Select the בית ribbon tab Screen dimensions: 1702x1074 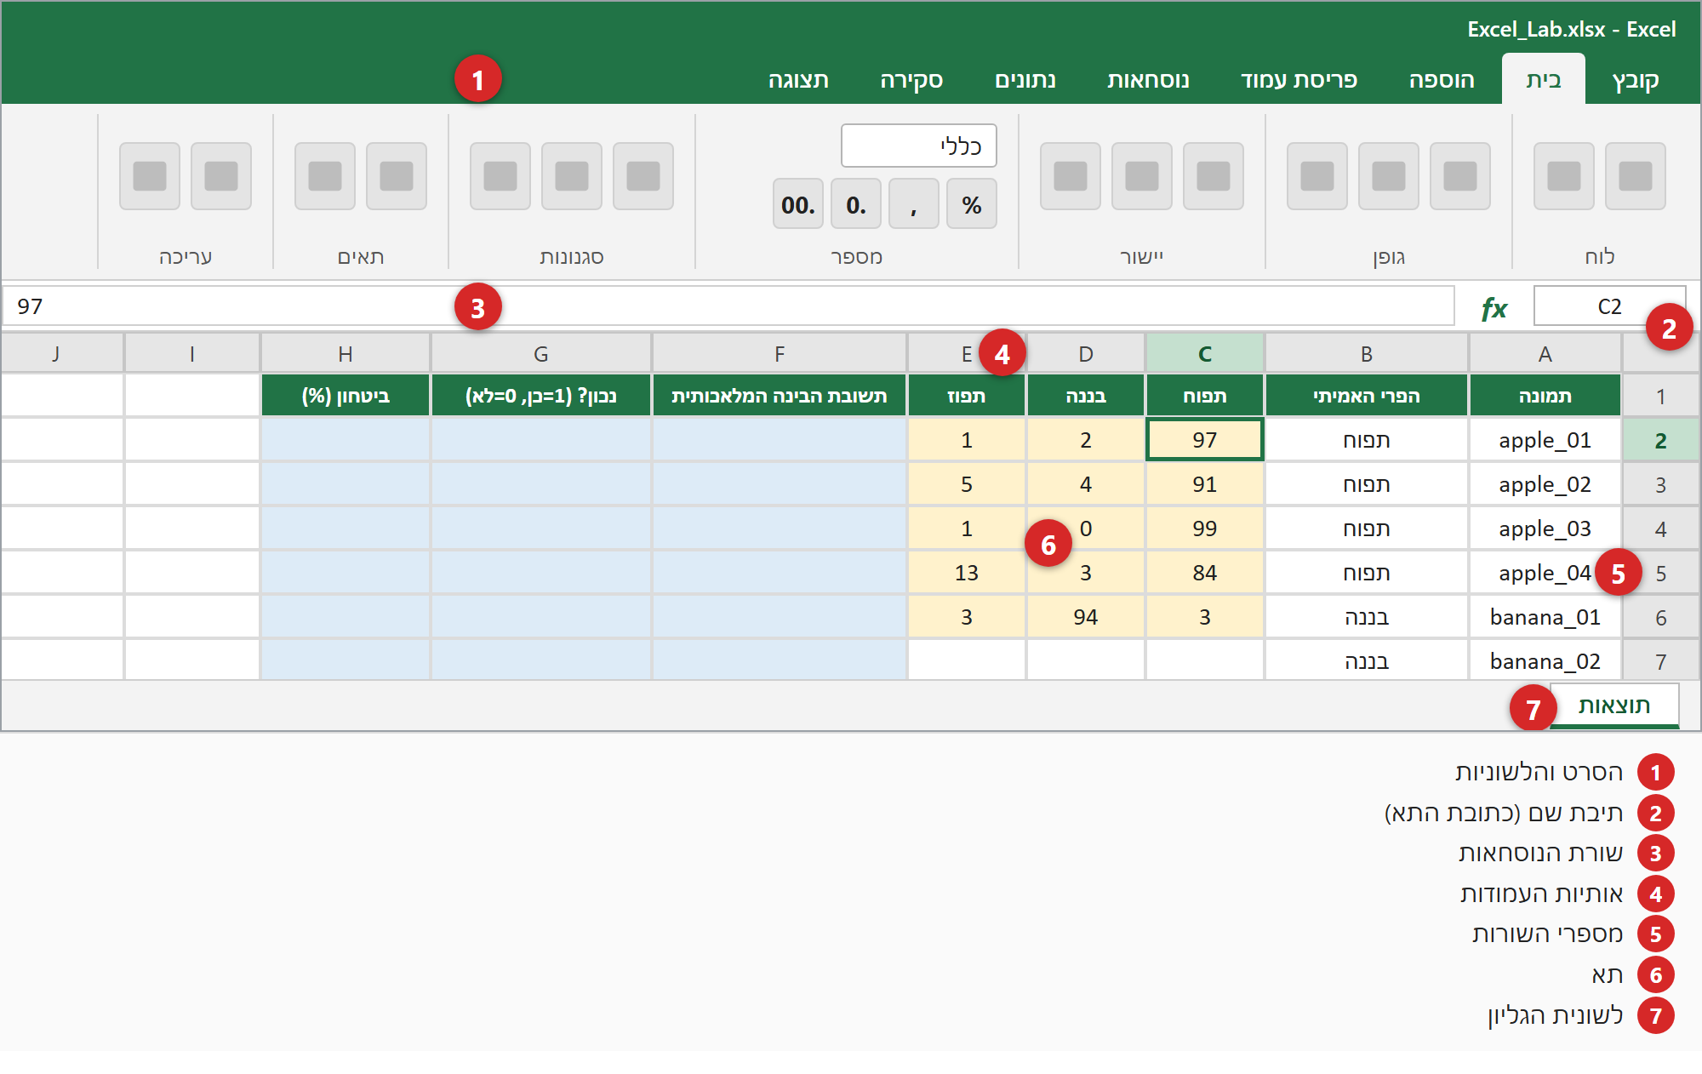coord(1543,80)
